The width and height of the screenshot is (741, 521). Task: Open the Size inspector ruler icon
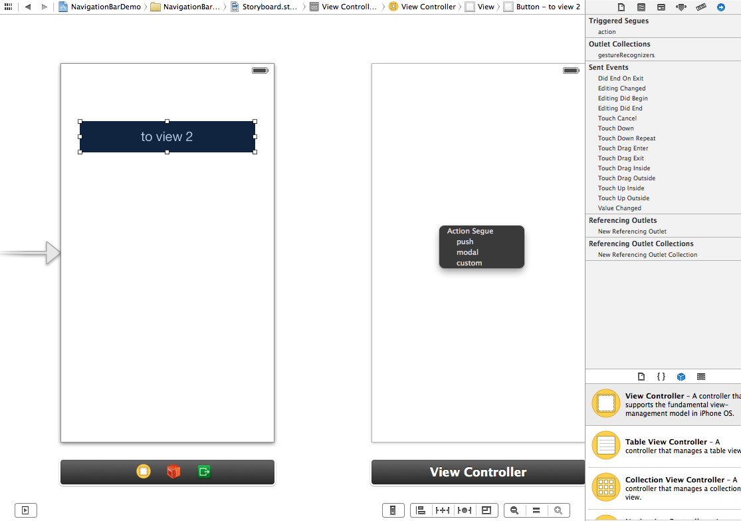[x=701, y=7]
